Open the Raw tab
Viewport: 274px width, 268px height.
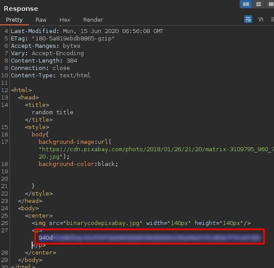point(41,20)
